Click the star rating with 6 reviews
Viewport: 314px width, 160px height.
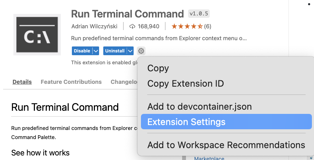click(x=191, y=26)
